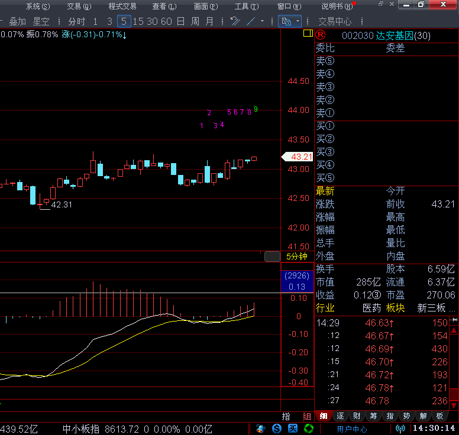This screenshot has height=435, width=459.
Task: Click the green diamond icon in status bar
Action: point(308,428)
